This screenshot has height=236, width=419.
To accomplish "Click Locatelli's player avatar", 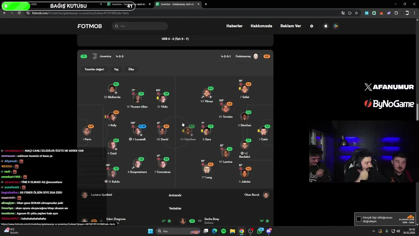I will pos(137,131).
